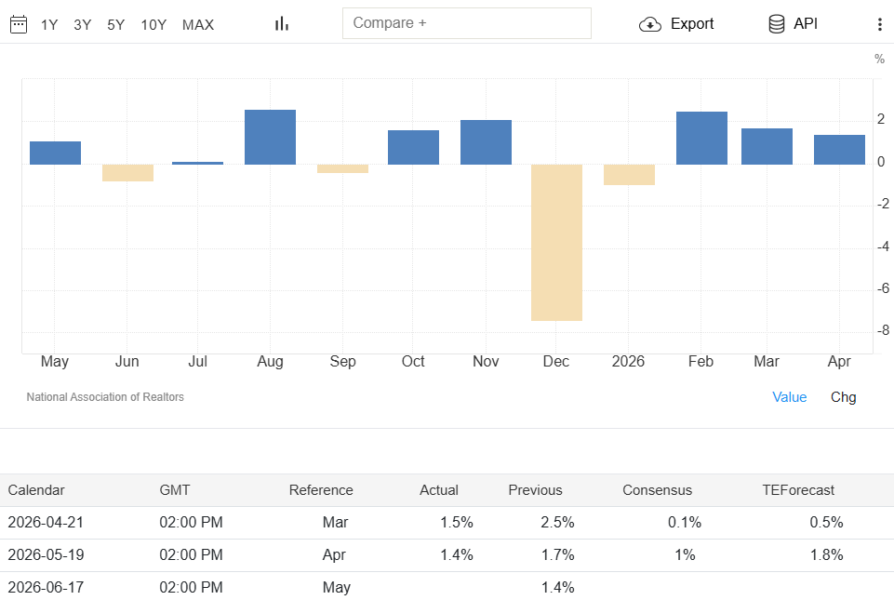Click the Jun negative bar in chart
The image size is (894, 600).
[127, 173]
